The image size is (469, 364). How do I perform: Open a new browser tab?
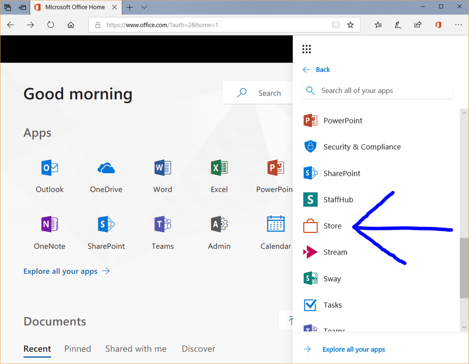click(130, 7)
